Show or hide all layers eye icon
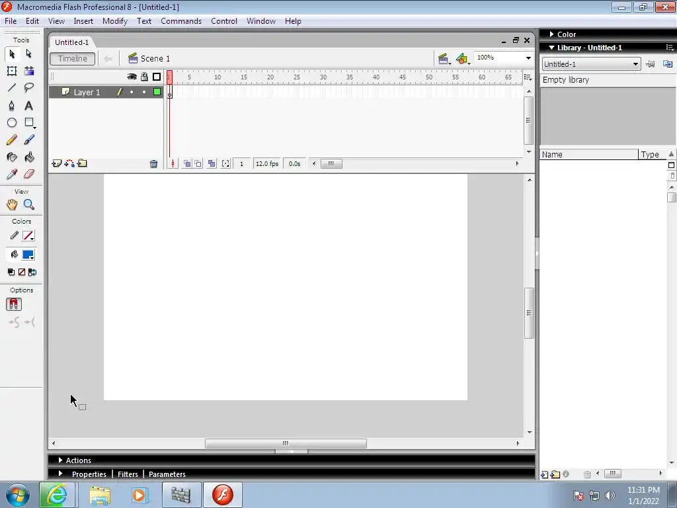The height and width of the screenshot is (508, 677). click(132, 77)
